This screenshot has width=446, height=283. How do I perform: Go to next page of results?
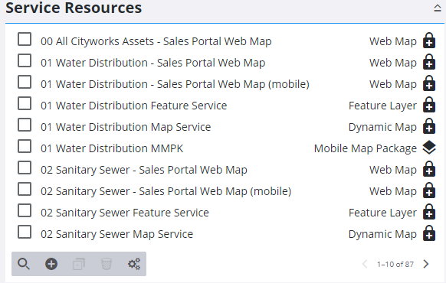(426, 264)
